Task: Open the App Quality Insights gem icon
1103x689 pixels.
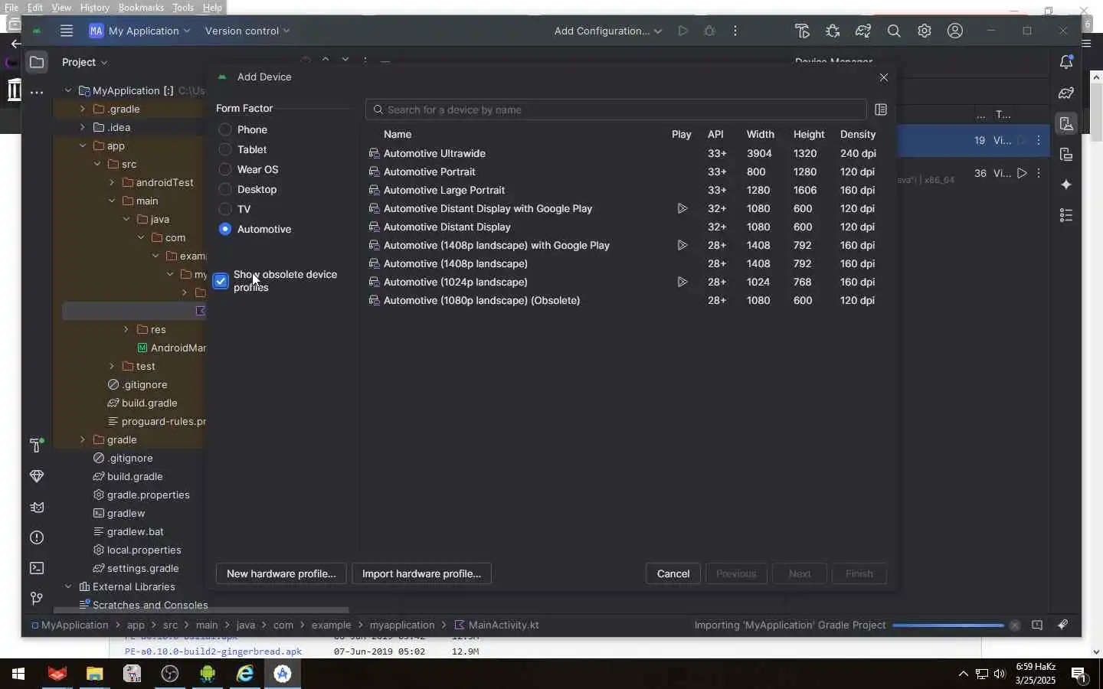Action: [x=37, y=476]
